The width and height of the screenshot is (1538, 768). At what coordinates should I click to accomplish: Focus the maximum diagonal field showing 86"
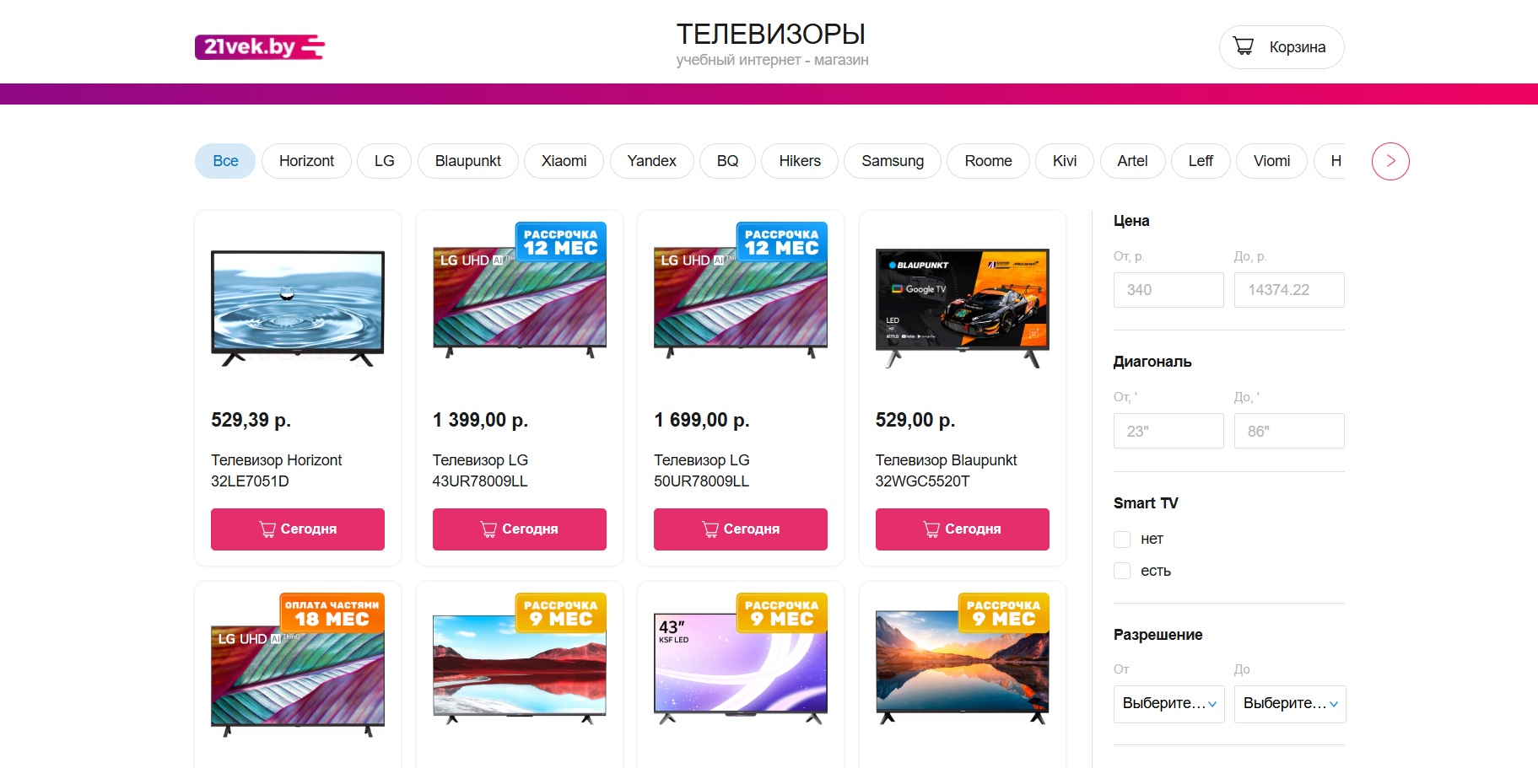(1289, 431)
